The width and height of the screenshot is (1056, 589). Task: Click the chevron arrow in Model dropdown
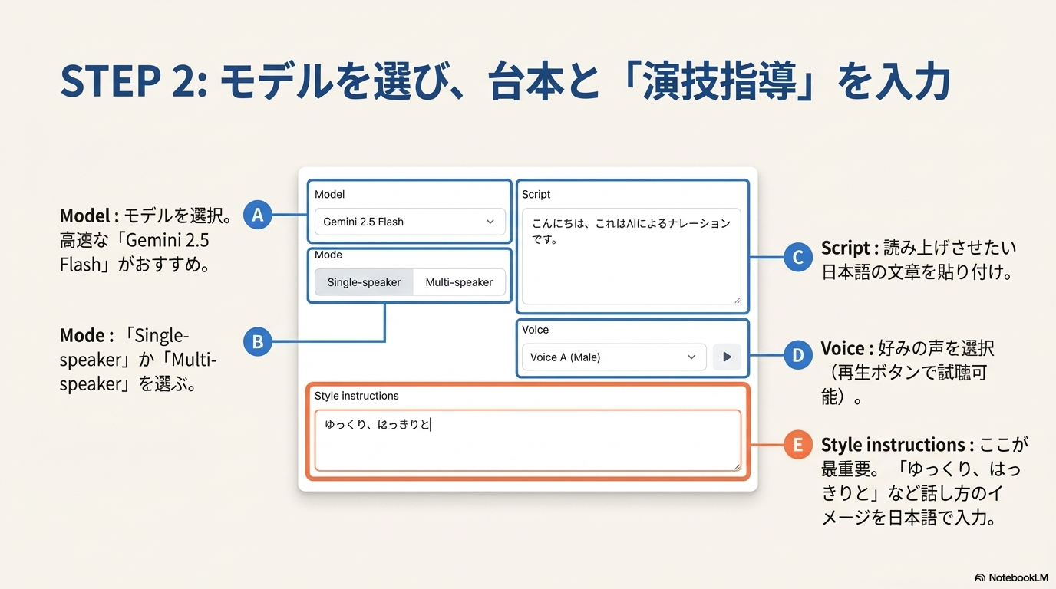coord(490,222)
